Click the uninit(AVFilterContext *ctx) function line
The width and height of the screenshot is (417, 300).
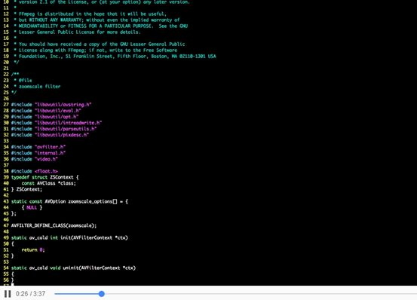point(73,268)
